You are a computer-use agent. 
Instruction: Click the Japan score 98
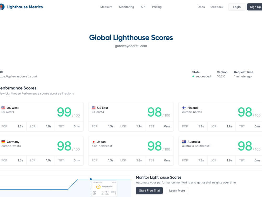155,146
